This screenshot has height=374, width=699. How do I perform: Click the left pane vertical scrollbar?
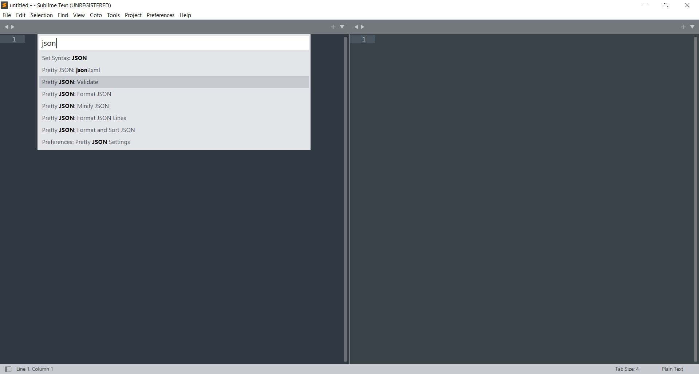(345, 199)
